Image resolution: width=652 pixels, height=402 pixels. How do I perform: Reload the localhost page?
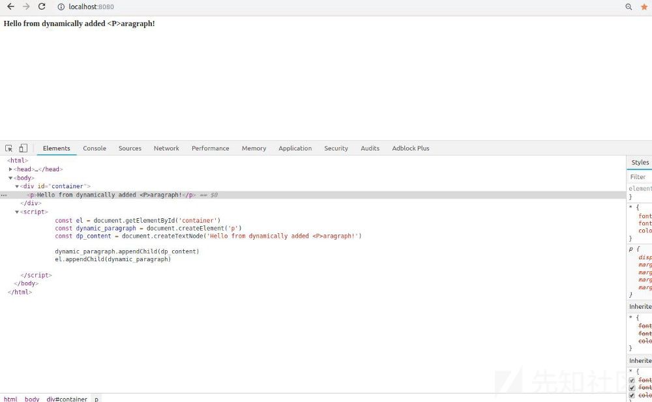pyautogui.click(x=42, y=7)
